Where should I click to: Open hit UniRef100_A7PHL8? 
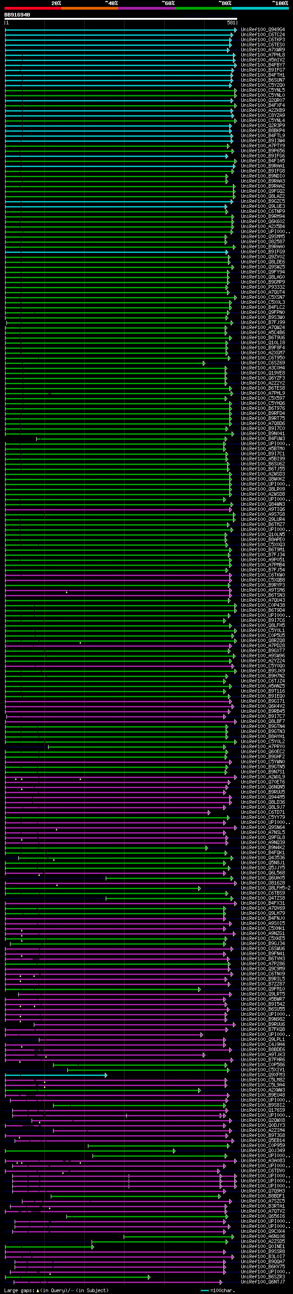pos(263,55)
